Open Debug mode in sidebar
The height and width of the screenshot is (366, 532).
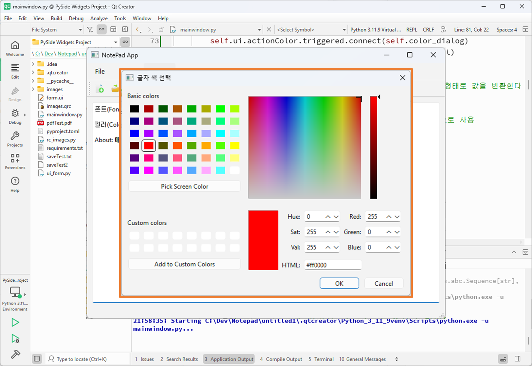pos(15,116)
